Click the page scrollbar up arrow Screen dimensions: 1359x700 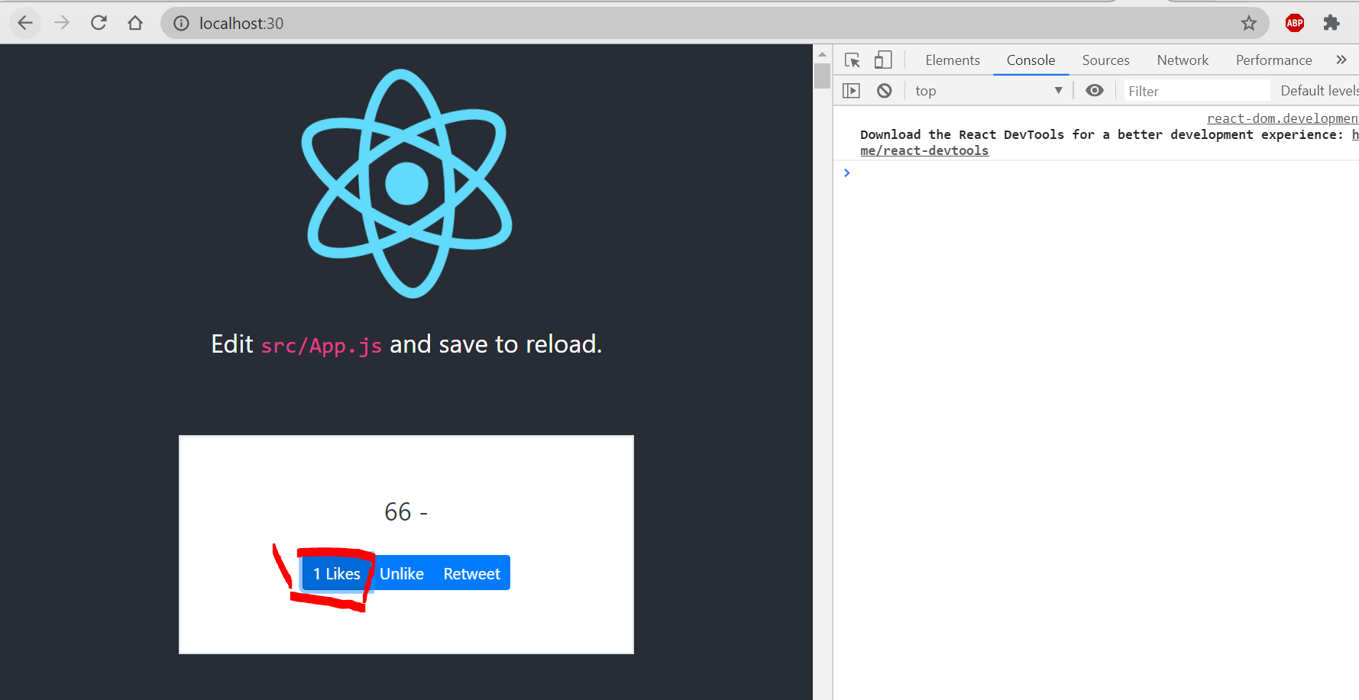822,54
